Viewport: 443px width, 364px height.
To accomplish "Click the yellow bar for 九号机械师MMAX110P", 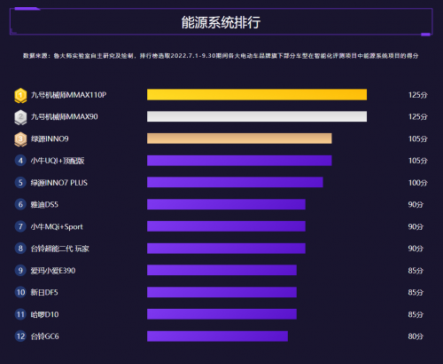I will [257, 95].
